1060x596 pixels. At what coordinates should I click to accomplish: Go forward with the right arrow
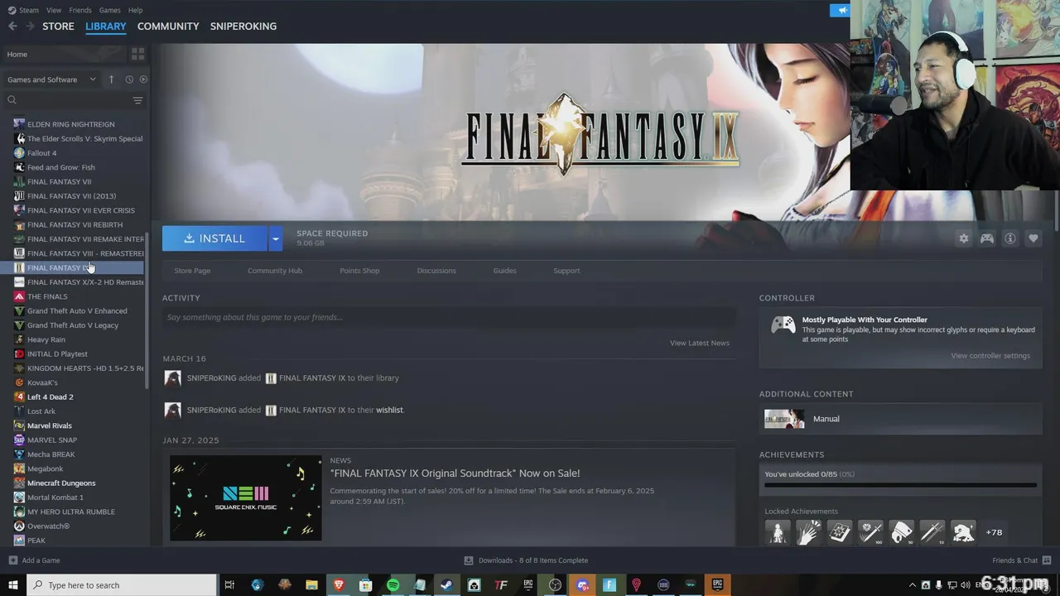pyautogui.click(x=31, y=26)
